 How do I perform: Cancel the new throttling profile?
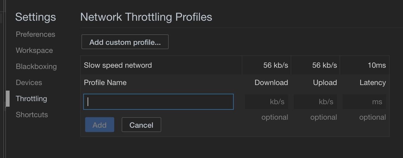[x=141, y=125]
